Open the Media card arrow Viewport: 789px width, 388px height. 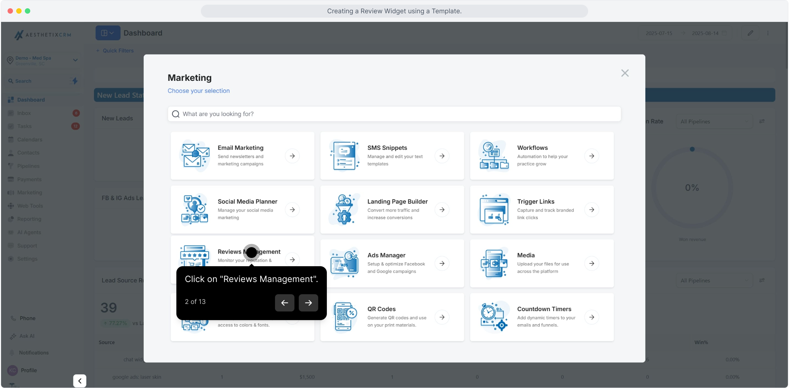click(x=592, y=263)
